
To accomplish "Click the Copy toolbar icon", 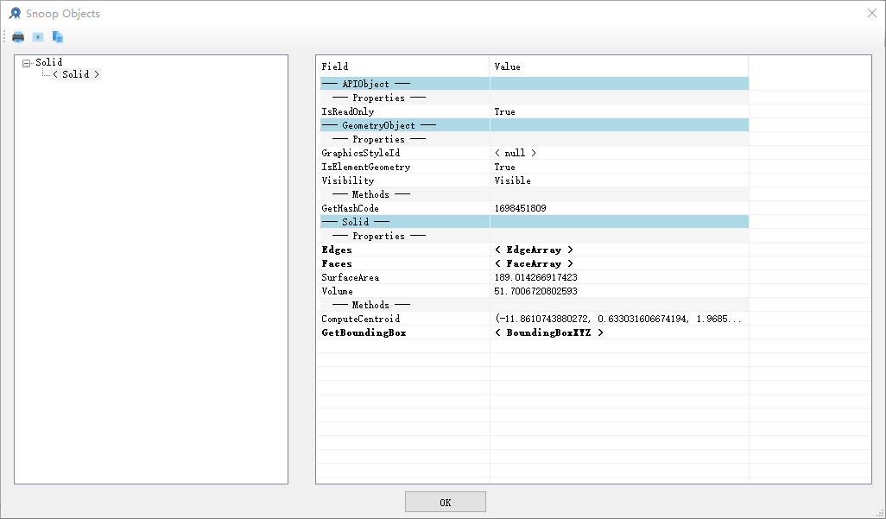I will pos(58,37).
